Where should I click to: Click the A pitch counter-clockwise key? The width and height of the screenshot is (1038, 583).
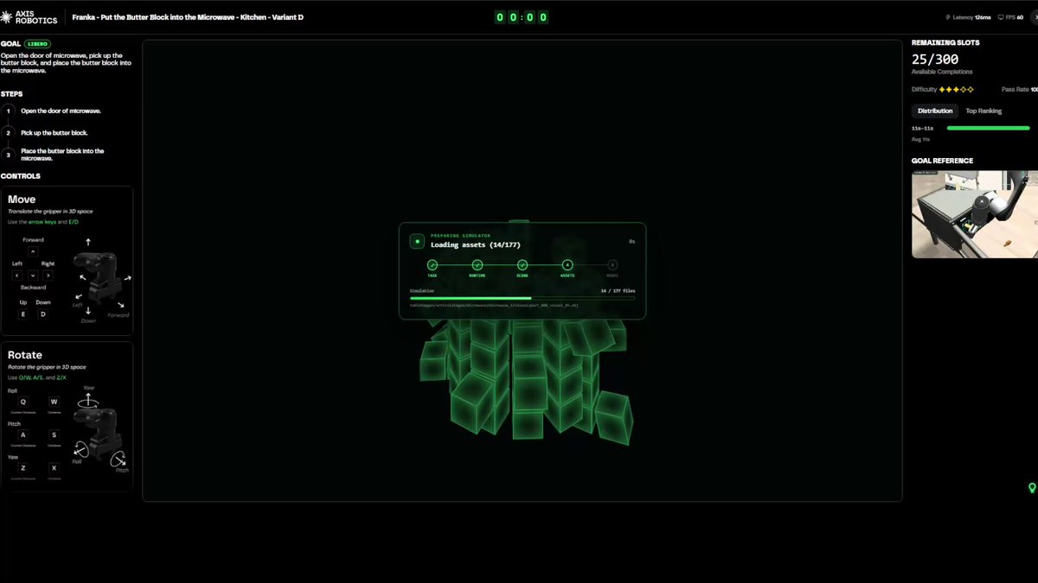[x=23, y=435]
